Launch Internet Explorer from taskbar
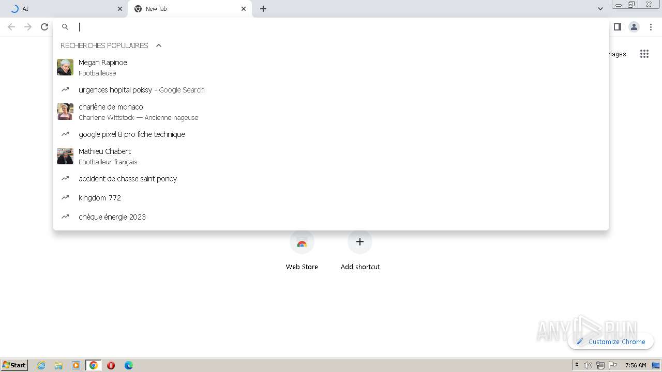The height and width of the screenshot is (372, 662). 41,365
